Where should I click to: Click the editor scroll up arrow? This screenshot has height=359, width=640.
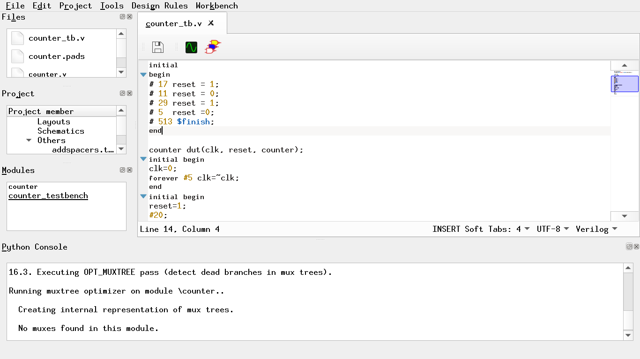pos(625,65)
